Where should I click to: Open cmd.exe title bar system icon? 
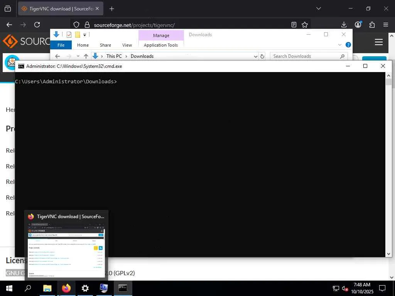point(21,66)
